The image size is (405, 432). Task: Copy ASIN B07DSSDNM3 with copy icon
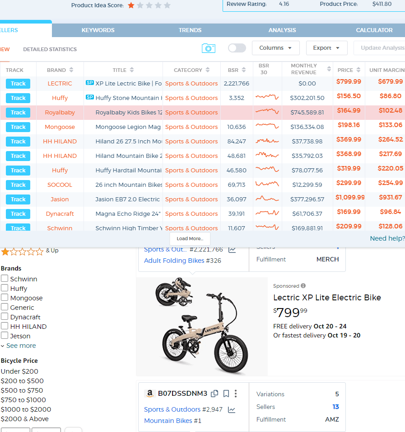point(215,394)
